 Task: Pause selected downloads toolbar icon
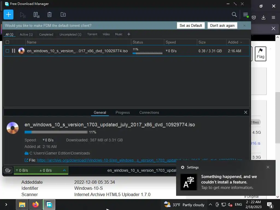36,15
